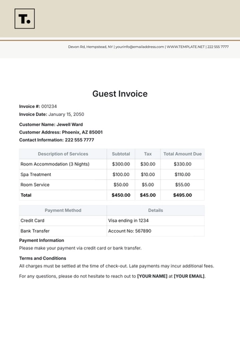The width and height of the screenshot is (240, 340).
Task: Select the Bank Transfer cell
Action: click(x=63, y=231)
